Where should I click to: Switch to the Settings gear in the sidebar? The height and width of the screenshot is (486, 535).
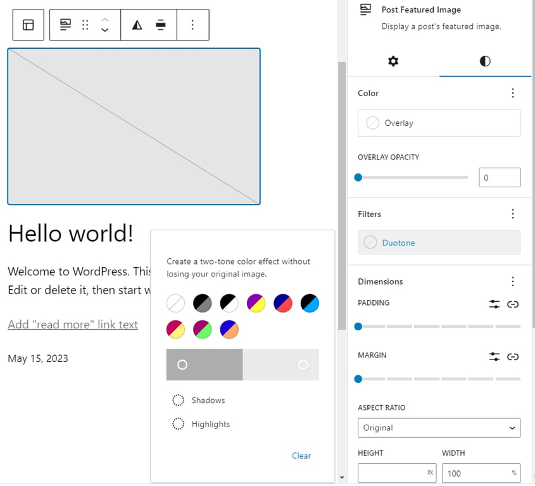(x=393, y=61)
